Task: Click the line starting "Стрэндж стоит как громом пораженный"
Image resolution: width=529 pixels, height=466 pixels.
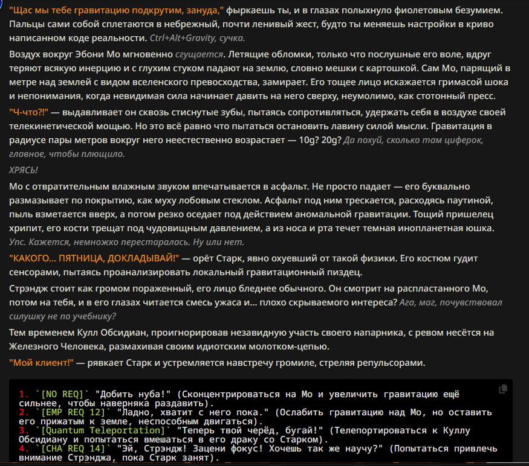Action: pyautogui.click(x=248, y=289)
